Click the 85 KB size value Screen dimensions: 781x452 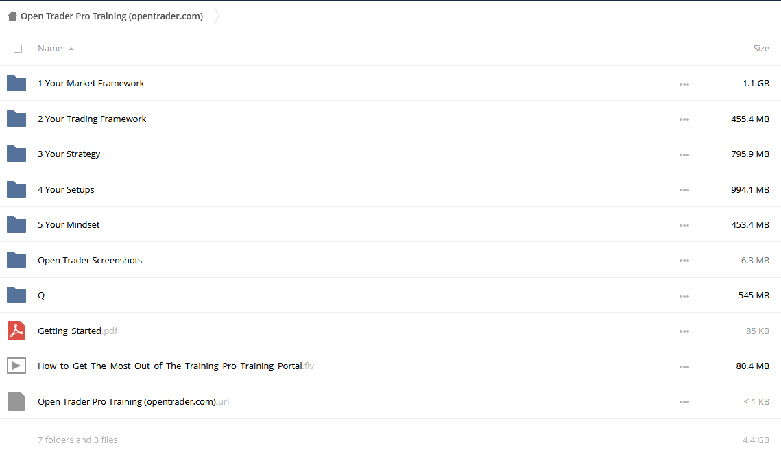[x=758, y=331]
